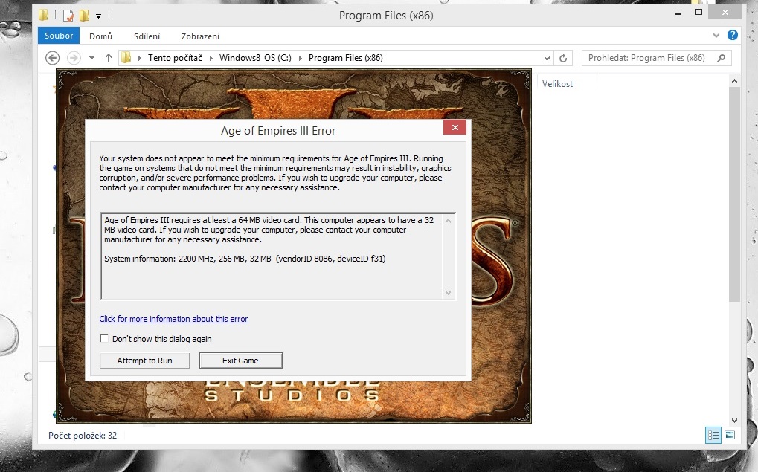
Task: Expand the address bar history dropdown
Action: pyautogui.click(x=547, y=59)
